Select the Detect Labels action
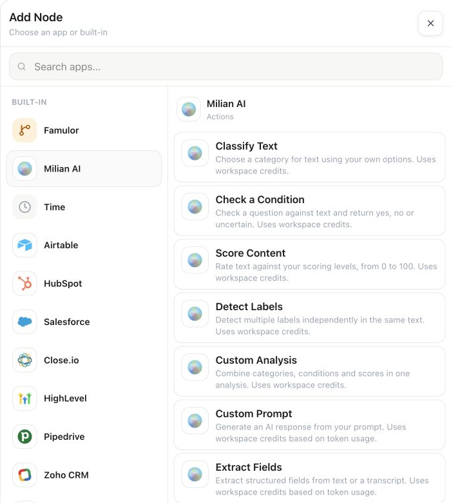Viewport: 451px width, 503px height. coord(309,318)
